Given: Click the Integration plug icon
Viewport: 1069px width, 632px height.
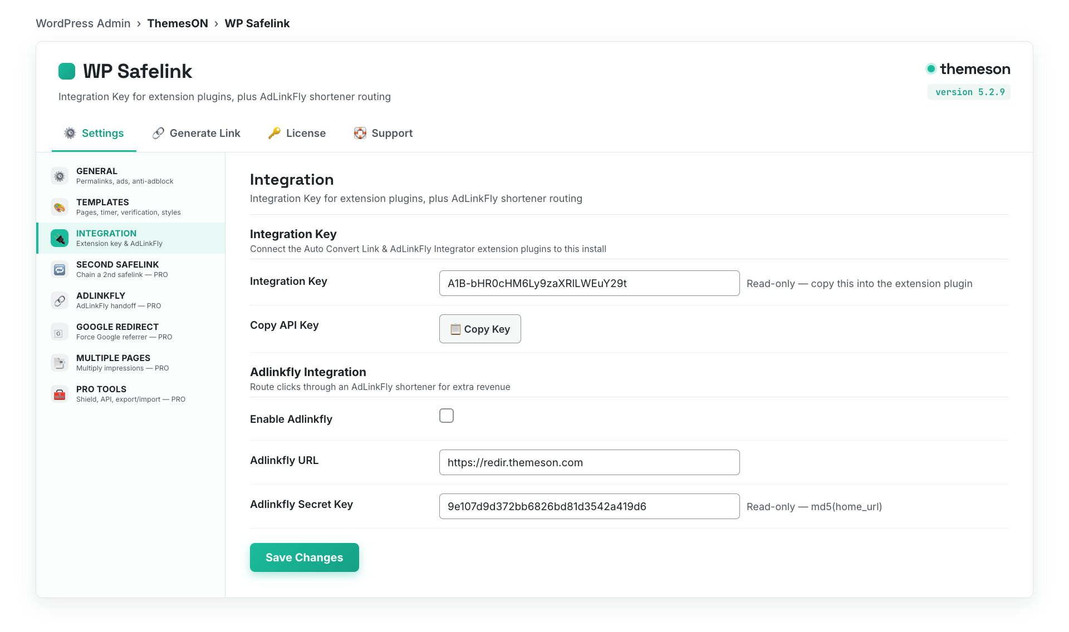Looking at the screenshot, I should pos(60,238).
